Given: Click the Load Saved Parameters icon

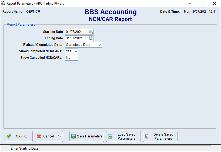Looking at the screenshot, I should (110, 136).
